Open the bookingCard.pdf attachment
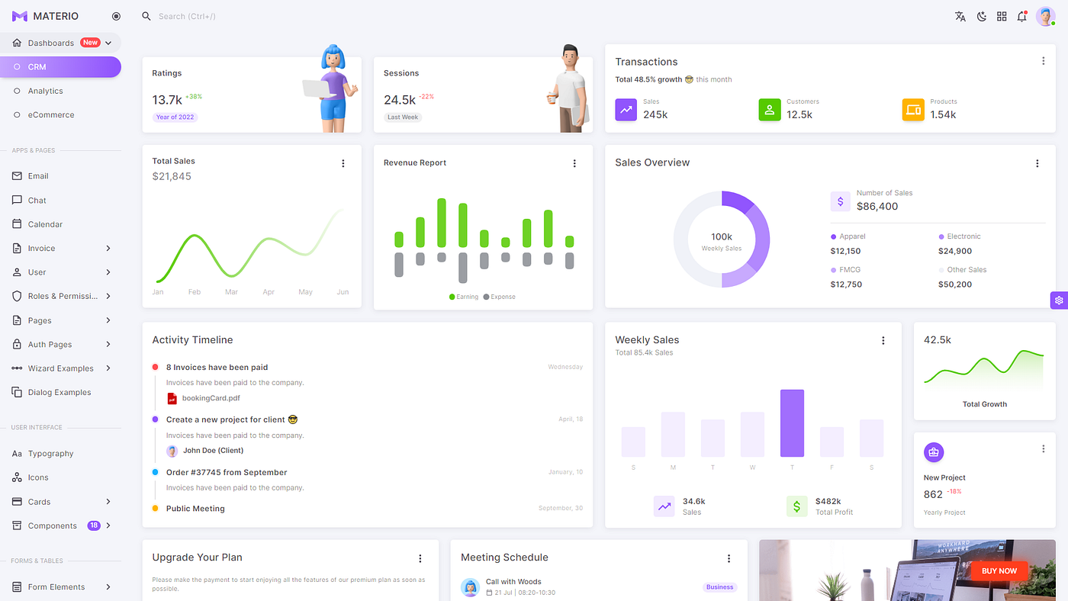 click(x=204, y=398)
